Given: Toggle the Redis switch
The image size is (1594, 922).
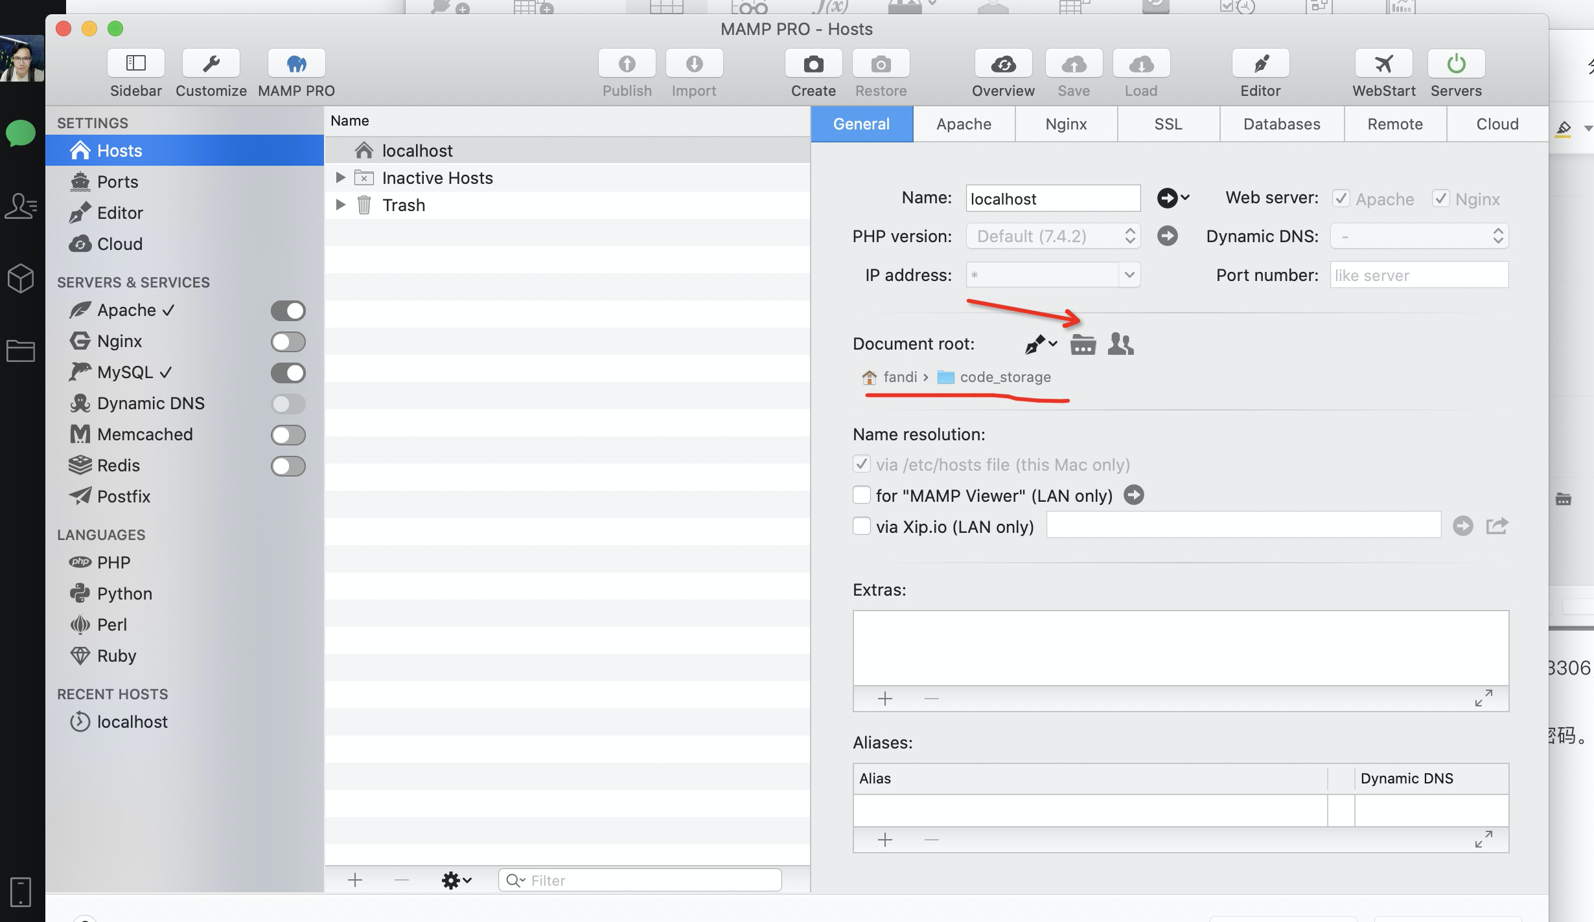Looking at the screenshot, I should click(x=288, y=466).
